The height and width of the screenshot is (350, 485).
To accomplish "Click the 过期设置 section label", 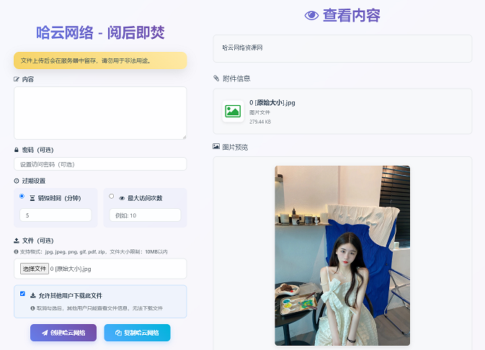I will (34, 181).
